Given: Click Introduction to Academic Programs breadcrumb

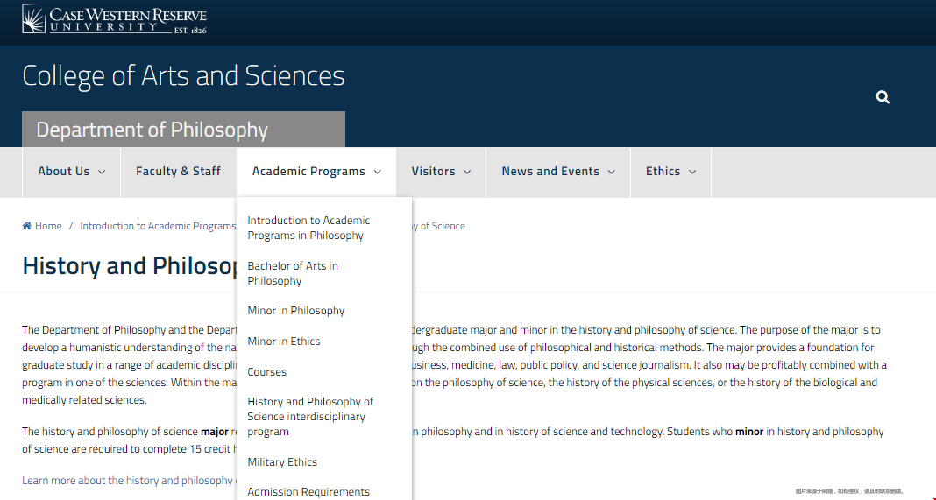Looking at the screenshot, I should tap(158, 226).
